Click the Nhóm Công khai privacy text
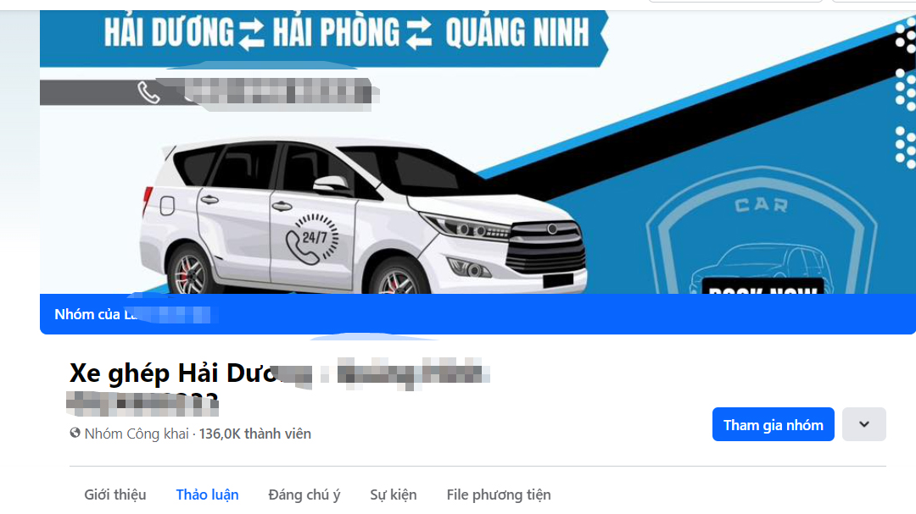Screen dimensions: 916x514 pos(136,434)
